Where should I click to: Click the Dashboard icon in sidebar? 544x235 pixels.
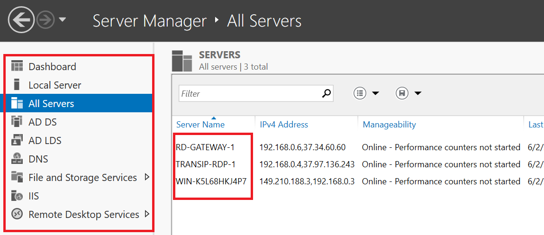coord(17,66)
